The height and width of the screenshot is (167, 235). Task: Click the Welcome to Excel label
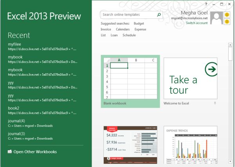pyautogui.click(x=176, y=103)
